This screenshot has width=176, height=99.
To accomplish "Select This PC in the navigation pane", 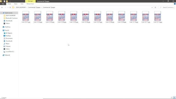I will point(7,31).
